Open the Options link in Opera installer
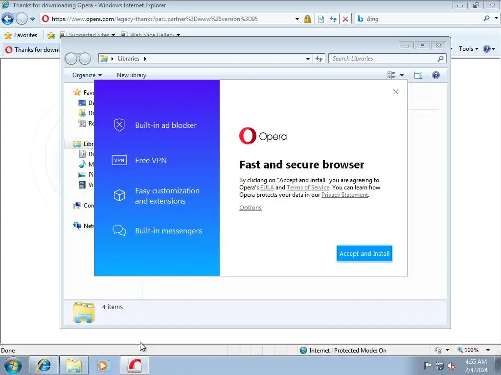The height and width of the screenshot is (375, 501). click(250, 208)
